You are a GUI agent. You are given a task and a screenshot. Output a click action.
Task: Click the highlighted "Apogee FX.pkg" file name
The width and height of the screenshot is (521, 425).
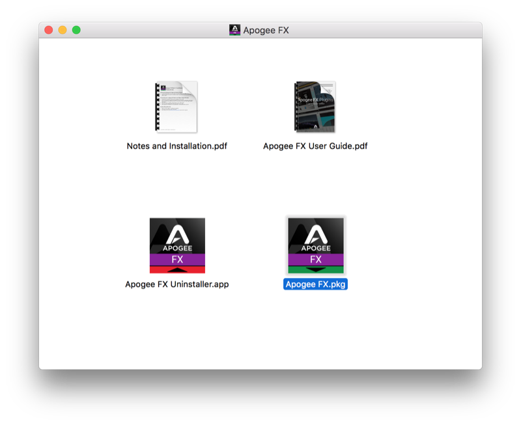click(x=315, y=284)
